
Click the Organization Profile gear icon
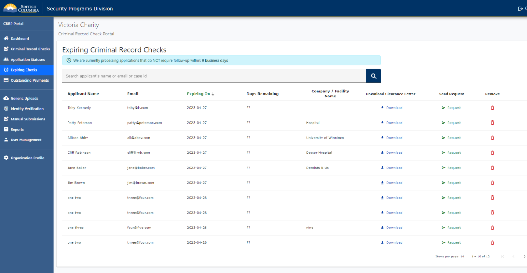click(x=6, y=158)
